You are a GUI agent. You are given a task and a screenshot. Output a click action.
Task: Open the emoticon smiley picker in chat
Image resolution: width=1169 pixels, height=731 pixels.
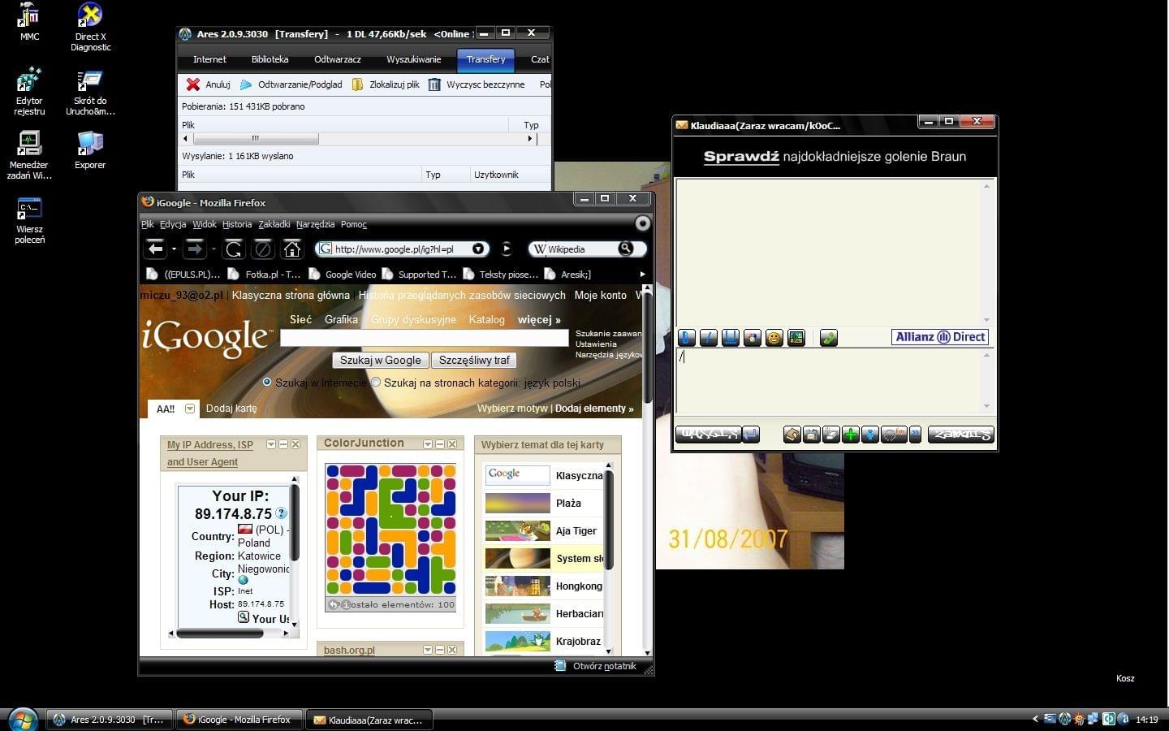(774, 338)
